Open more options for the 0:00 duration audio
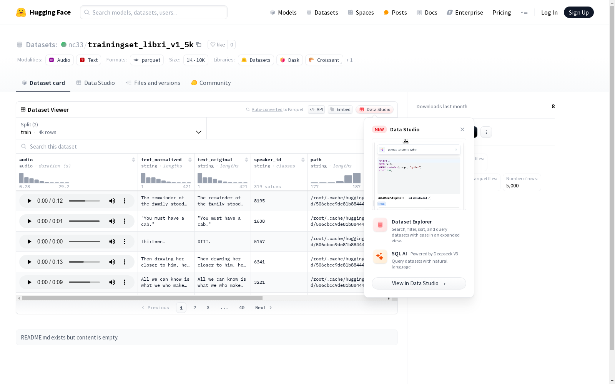Viewport: 615px width, 384px height. [125, 242]
